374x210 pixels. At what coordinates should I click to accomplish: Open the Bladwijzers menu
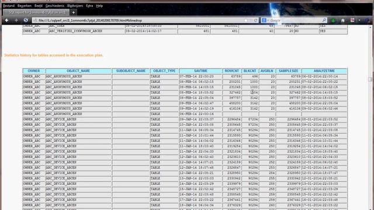pos(75,6)
